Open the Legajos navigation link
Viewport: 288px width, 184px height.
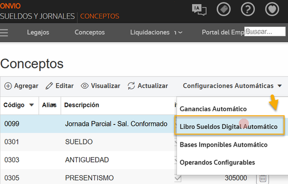[x=38, y=33]
